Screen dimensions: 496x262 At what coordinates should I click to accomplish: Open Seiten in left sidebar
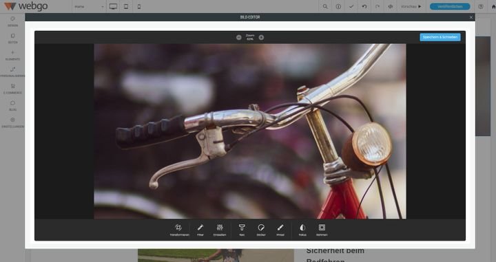(x=12, y=39)
